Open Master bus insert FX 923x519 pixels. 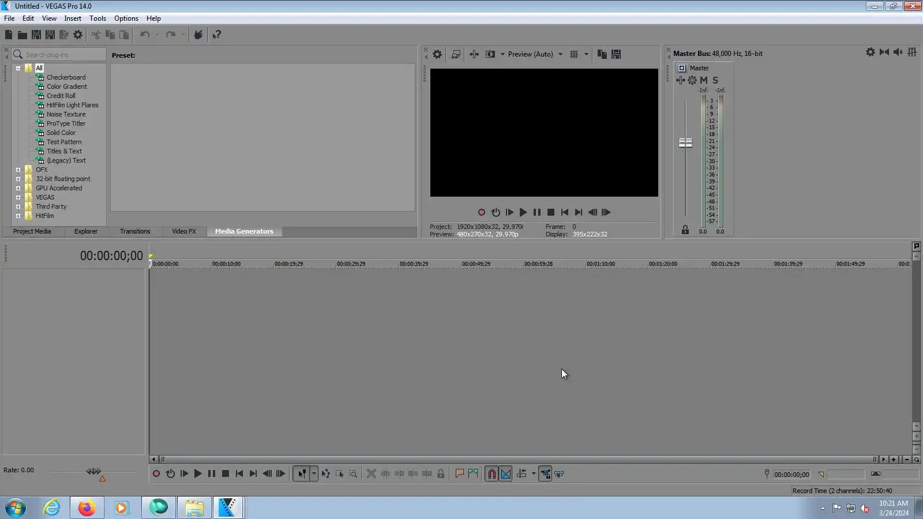pyautogui.click(x=681, y=80)
